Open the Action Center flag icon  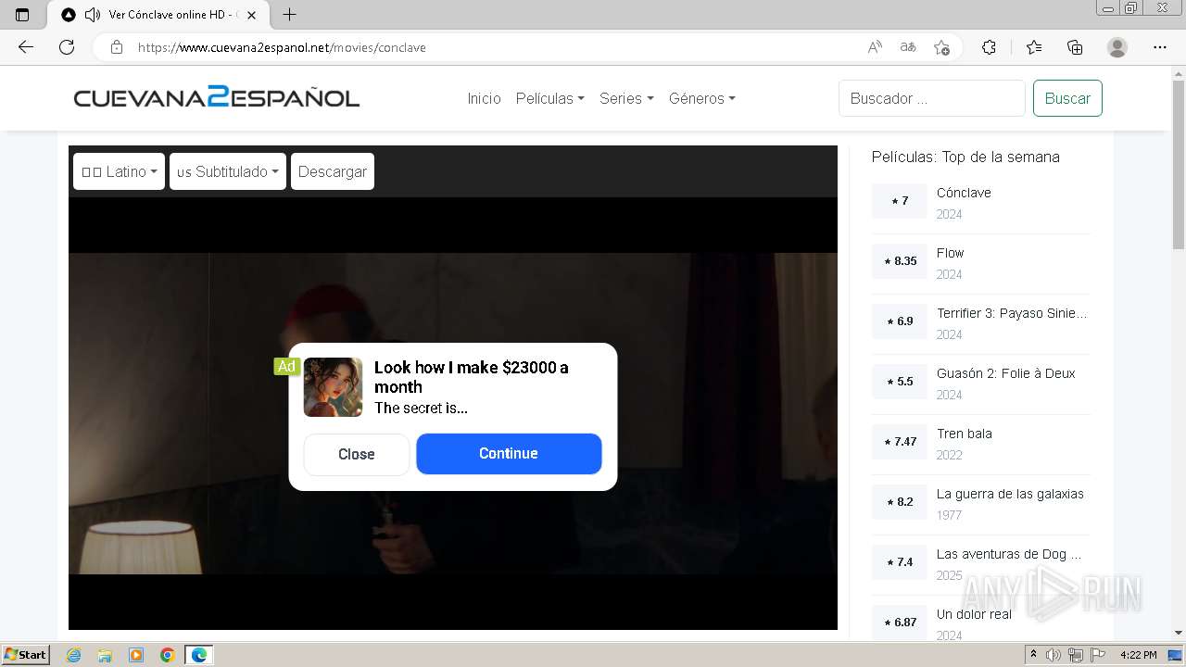1098,655
